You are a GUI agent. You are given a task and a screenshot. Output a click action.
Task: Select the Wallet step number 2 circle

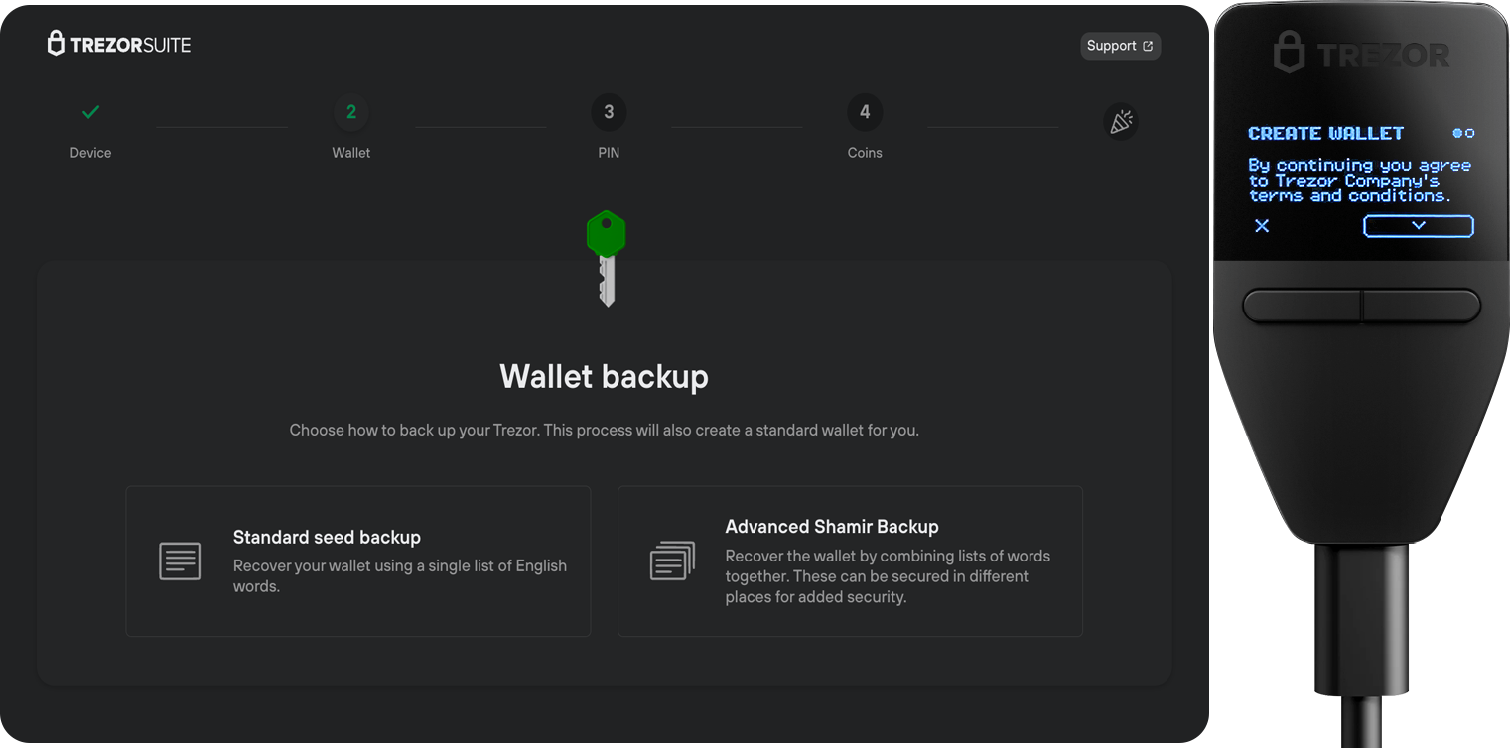tap(350, 112)
